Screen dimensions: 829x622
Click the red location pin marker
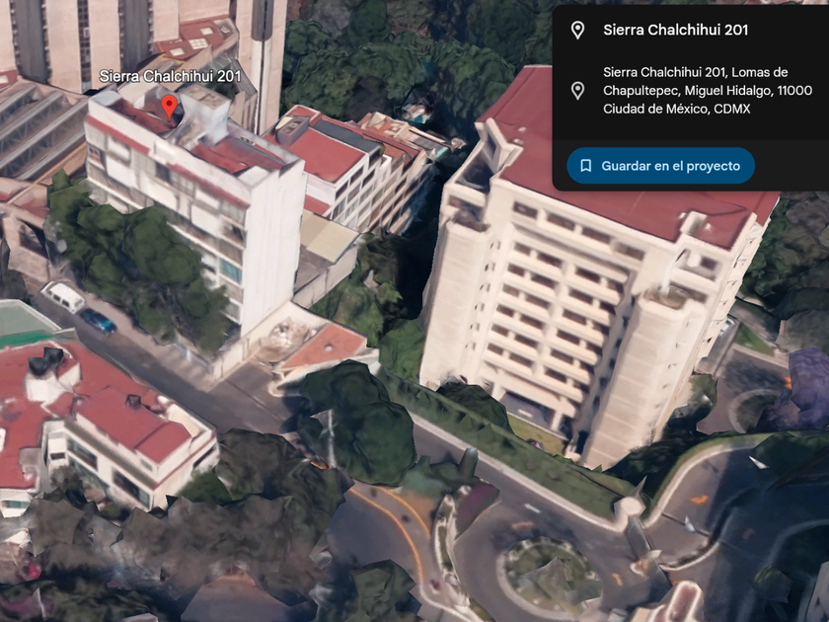169,108
